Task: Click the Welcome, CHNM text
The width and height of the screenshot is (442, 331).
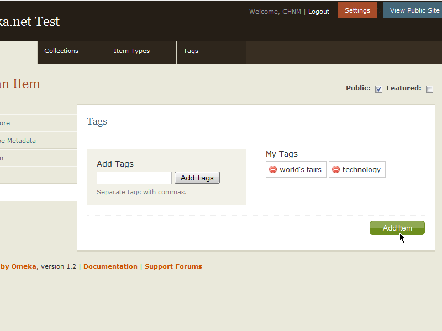Action: pyautogui.click(x=275, y=12)
